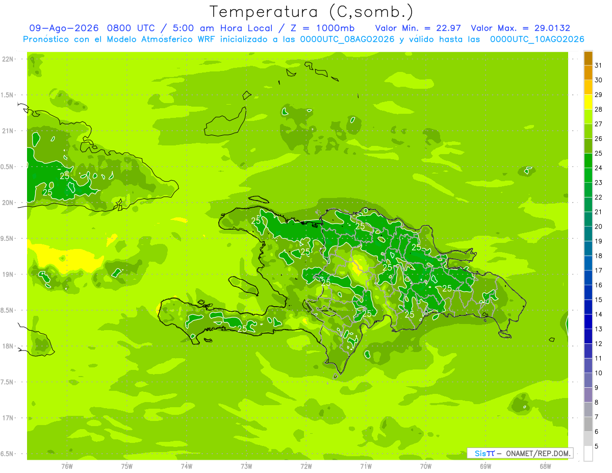Click the "19N" latitude axis label
Image resolution: width=612 pixels, height=473 pixels.
click(8, 274)
